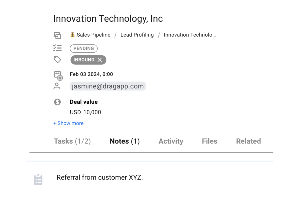Image resolution: width=300 pixels, height=200 pixels.
Task: Open the Files tab
Action: 210,141
